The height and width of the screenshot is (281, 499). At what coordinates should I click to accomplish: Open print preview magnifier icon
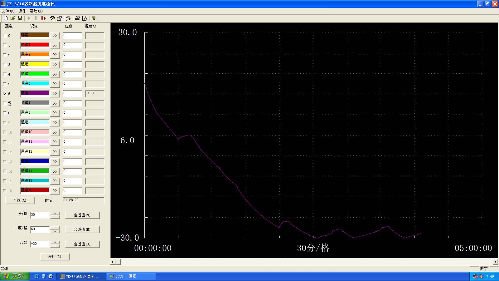[85, 18]
